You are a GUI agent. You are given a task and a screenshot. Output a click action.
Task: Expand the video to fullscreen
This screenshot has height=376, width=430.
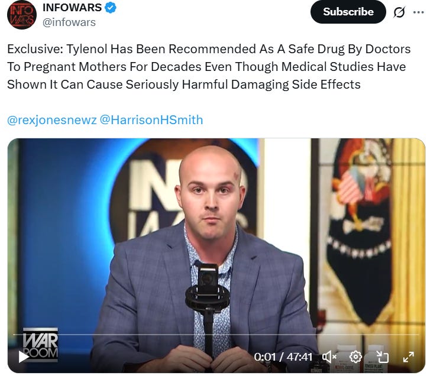408,357
